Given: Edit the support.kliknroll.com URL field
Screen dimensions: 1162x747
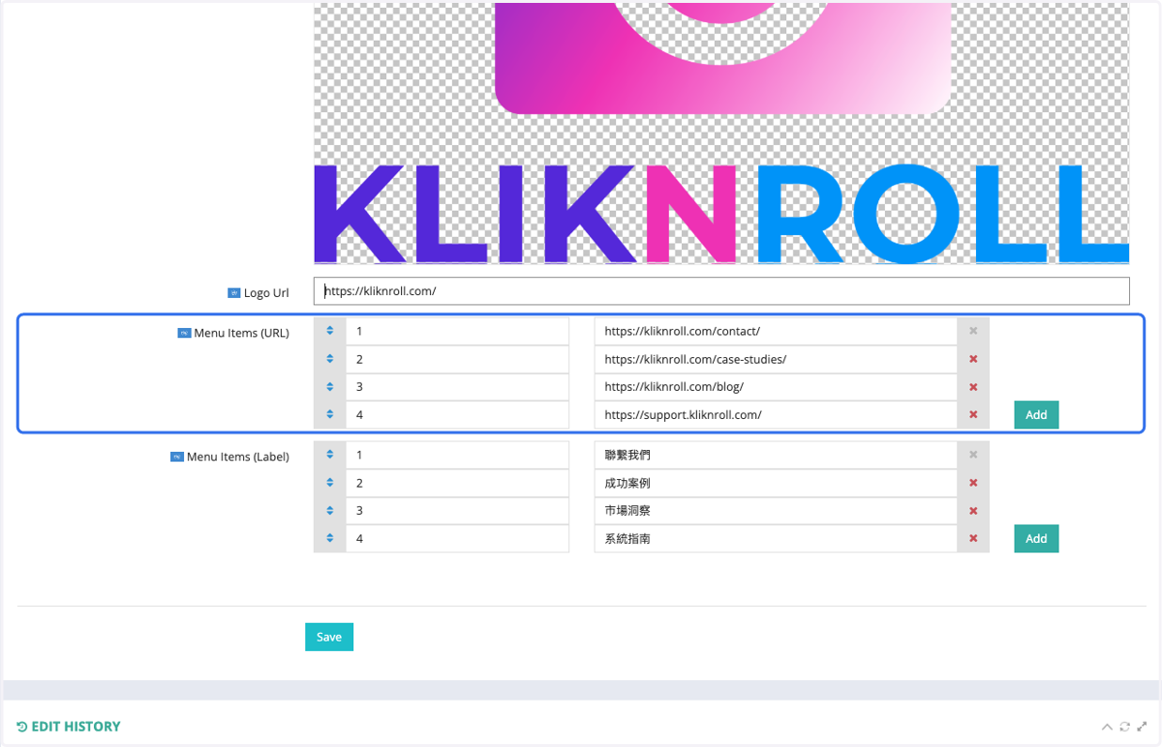Looking at the screenshot, I should pos(776,414).
